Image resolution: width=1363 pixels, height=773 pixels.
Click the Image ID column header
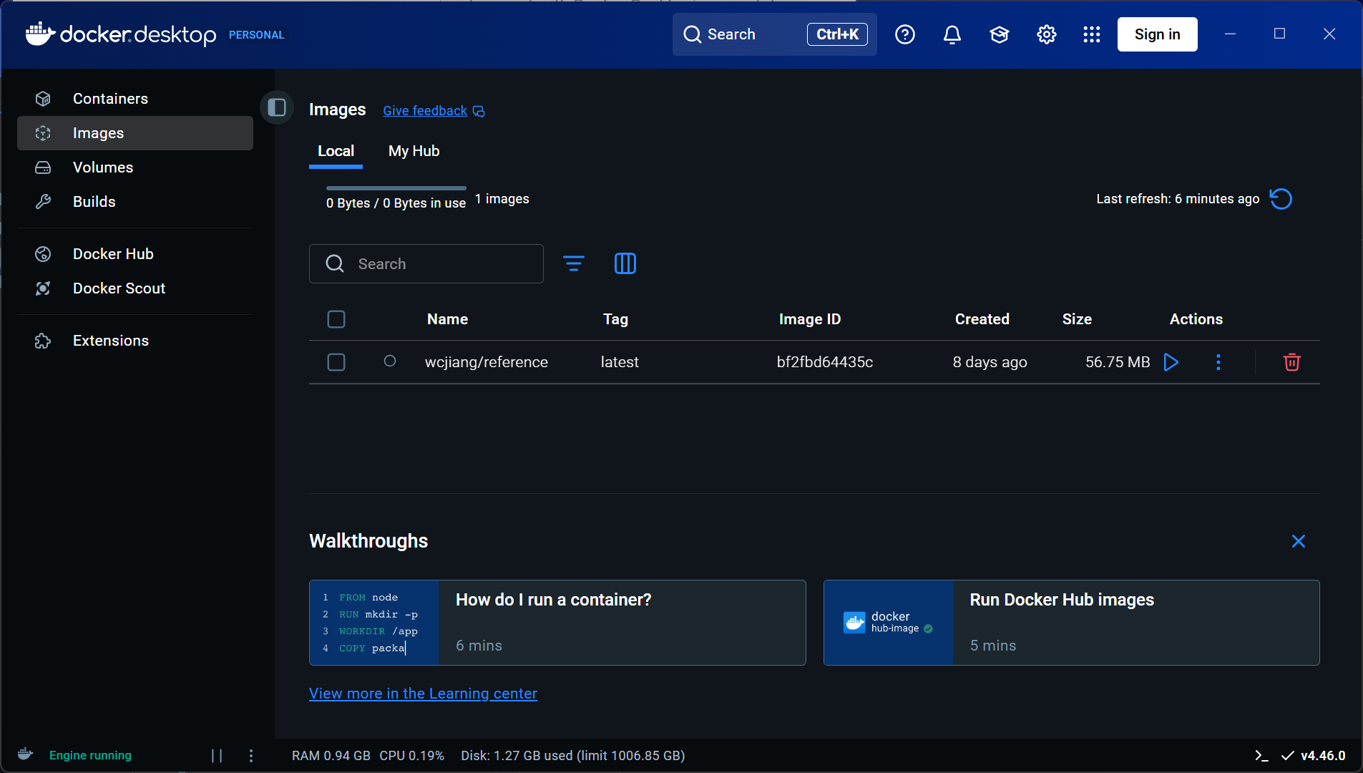(x=810, y=319)
